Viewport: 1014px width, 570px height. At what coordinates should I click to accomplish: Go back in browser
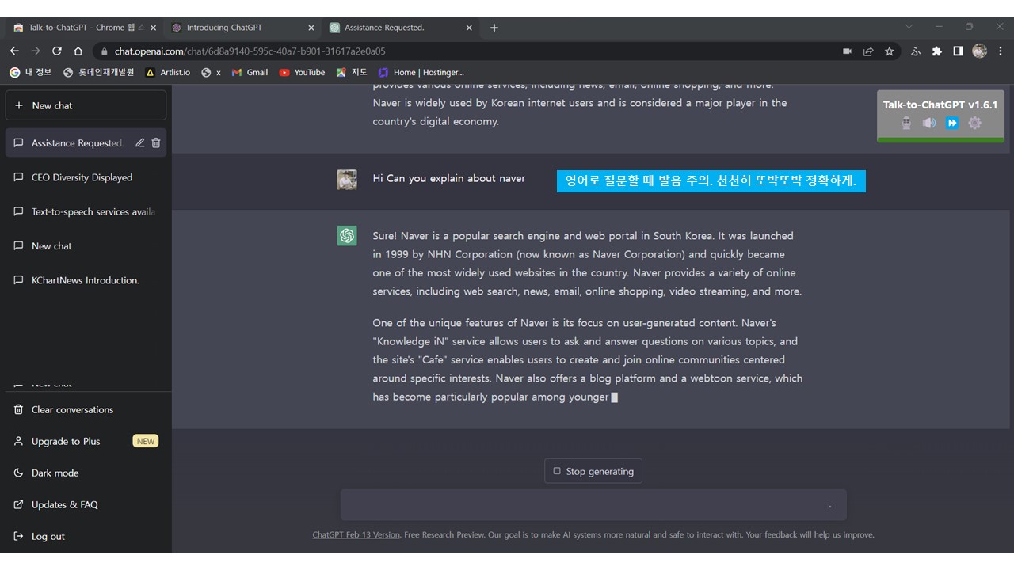tap(14, 51)
